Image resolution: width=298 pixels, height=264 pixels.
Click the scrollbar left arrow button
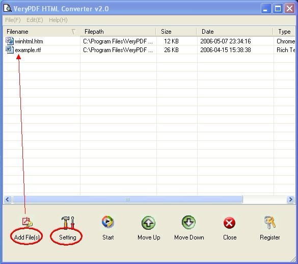point(8,200)
